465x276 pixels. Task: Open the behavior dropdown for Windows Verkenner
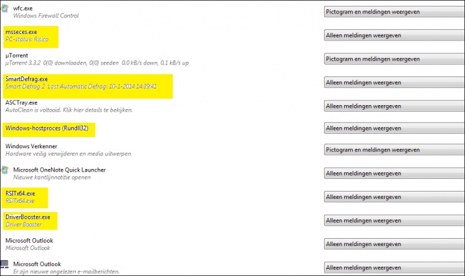395,150
